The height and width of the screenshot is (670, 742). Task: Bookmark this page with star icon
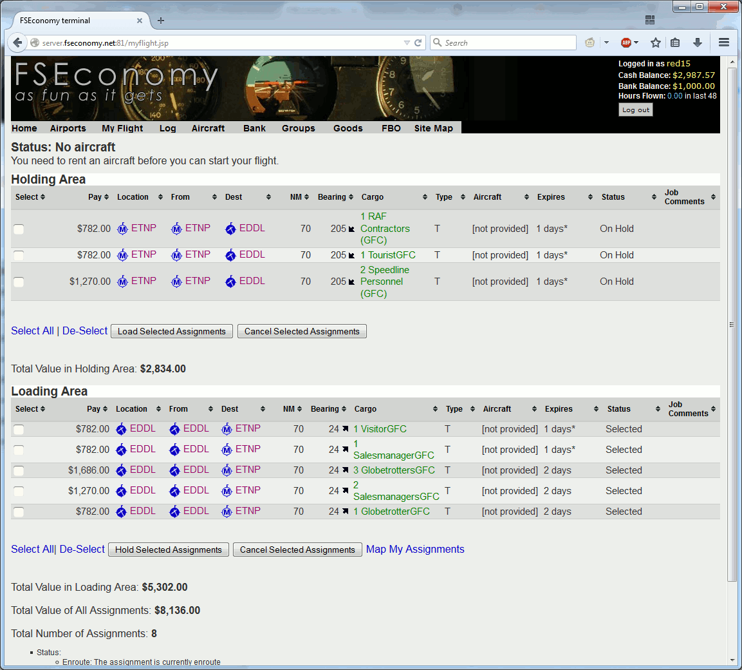click(x=655, y=43)
